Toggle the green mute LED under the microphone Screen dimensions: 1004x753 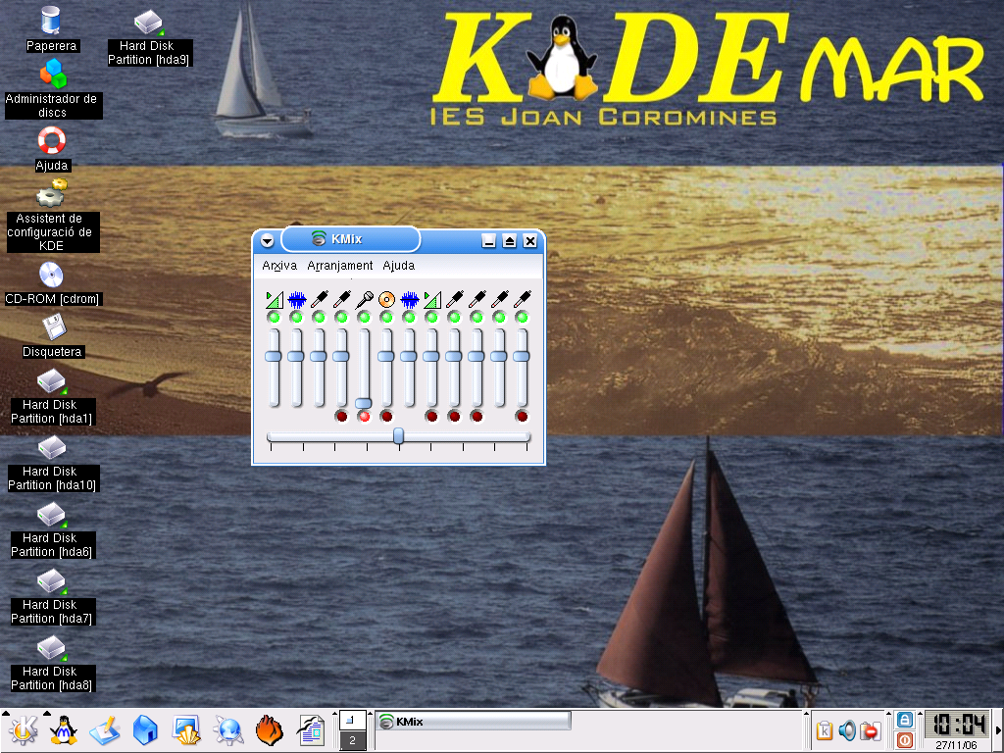pos(364,317)
